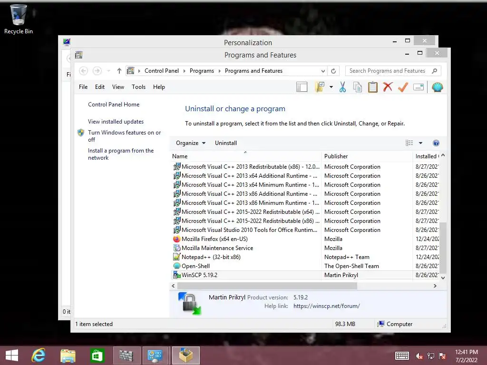This screenshot has height=365, width=487.
Task: Click the Copy toolbar icon
Action: [x=358, y=87]
